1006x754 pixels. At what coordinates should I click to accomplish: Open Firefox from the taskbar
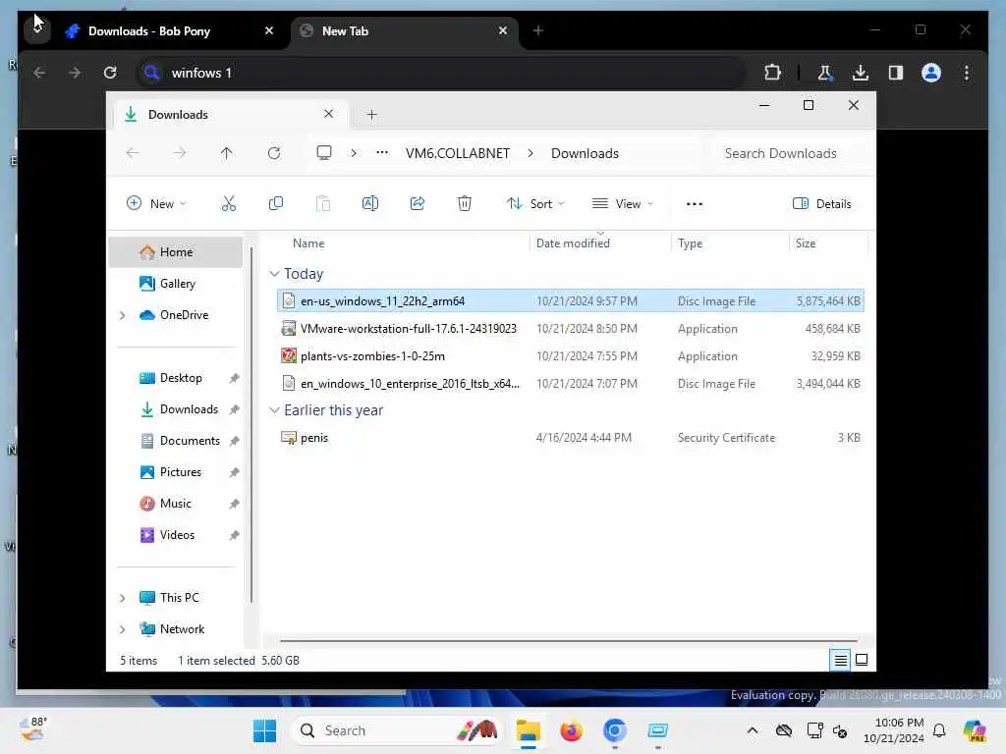[x=571, y=730]
